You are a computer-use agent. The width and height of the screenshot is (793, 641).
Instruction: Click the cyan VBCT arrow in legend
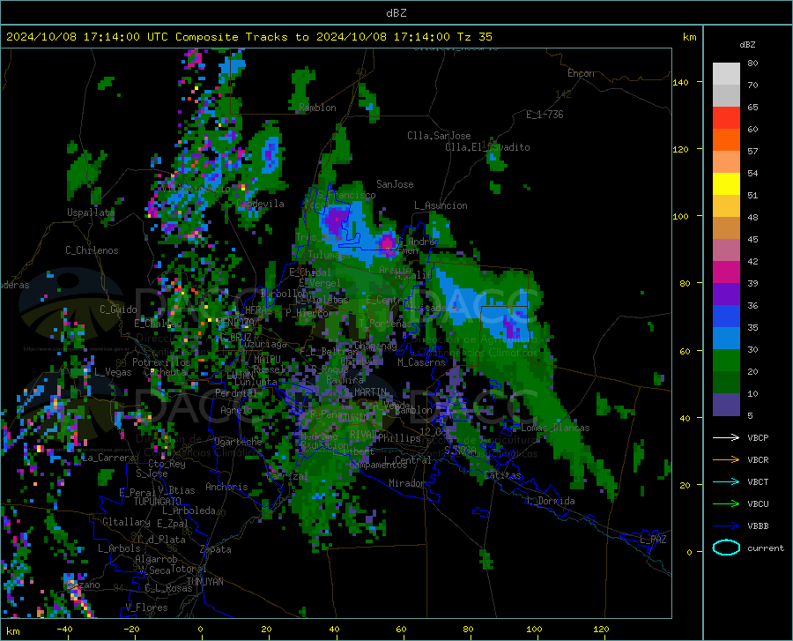[726, 481]
